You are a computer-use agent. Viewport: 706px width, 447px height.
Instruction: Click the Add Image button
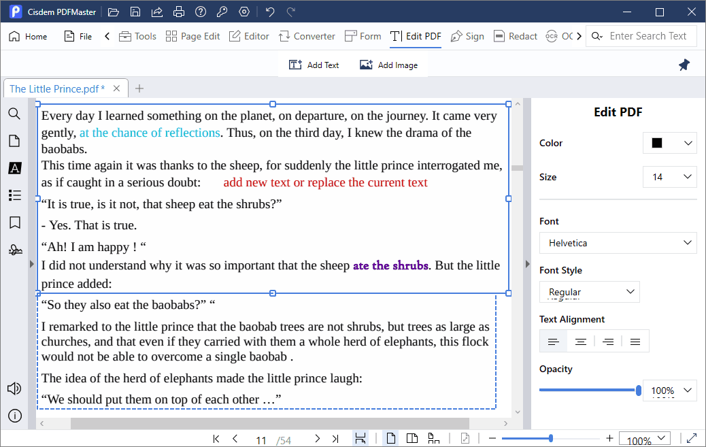coord(388,65)
